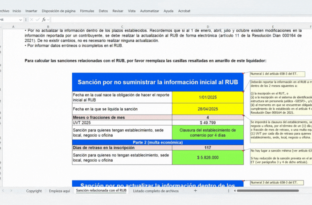Go to previous sheet with left arrow

(3, 191)
